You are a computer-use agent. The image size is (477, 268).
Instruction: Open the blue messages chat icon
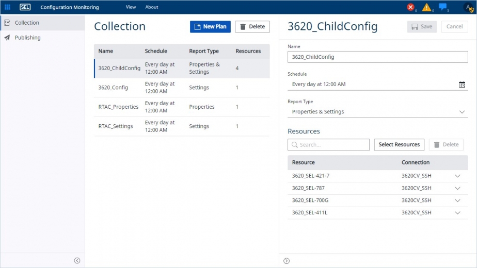click(x=442, y=7)
